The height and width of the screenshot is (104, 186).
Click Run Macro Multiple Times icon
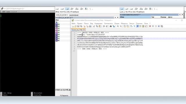tap(159, 26)
